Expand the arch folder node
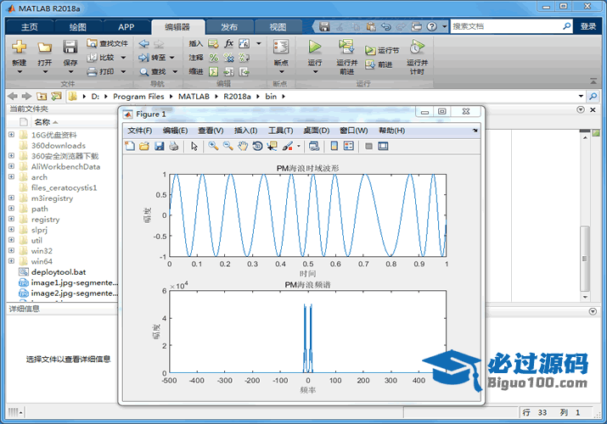Screen dimensions: 607x424 pyautogui.click(x=12, y=176)
